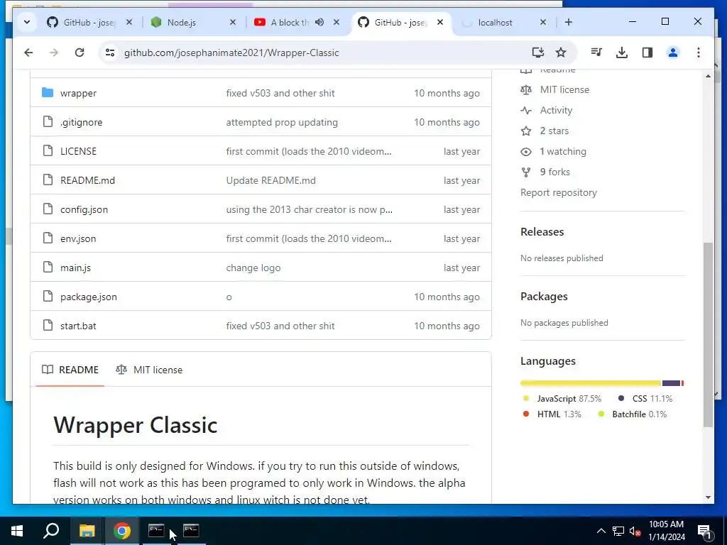
Task: Open start.bat file
Action: coord(78,326)
